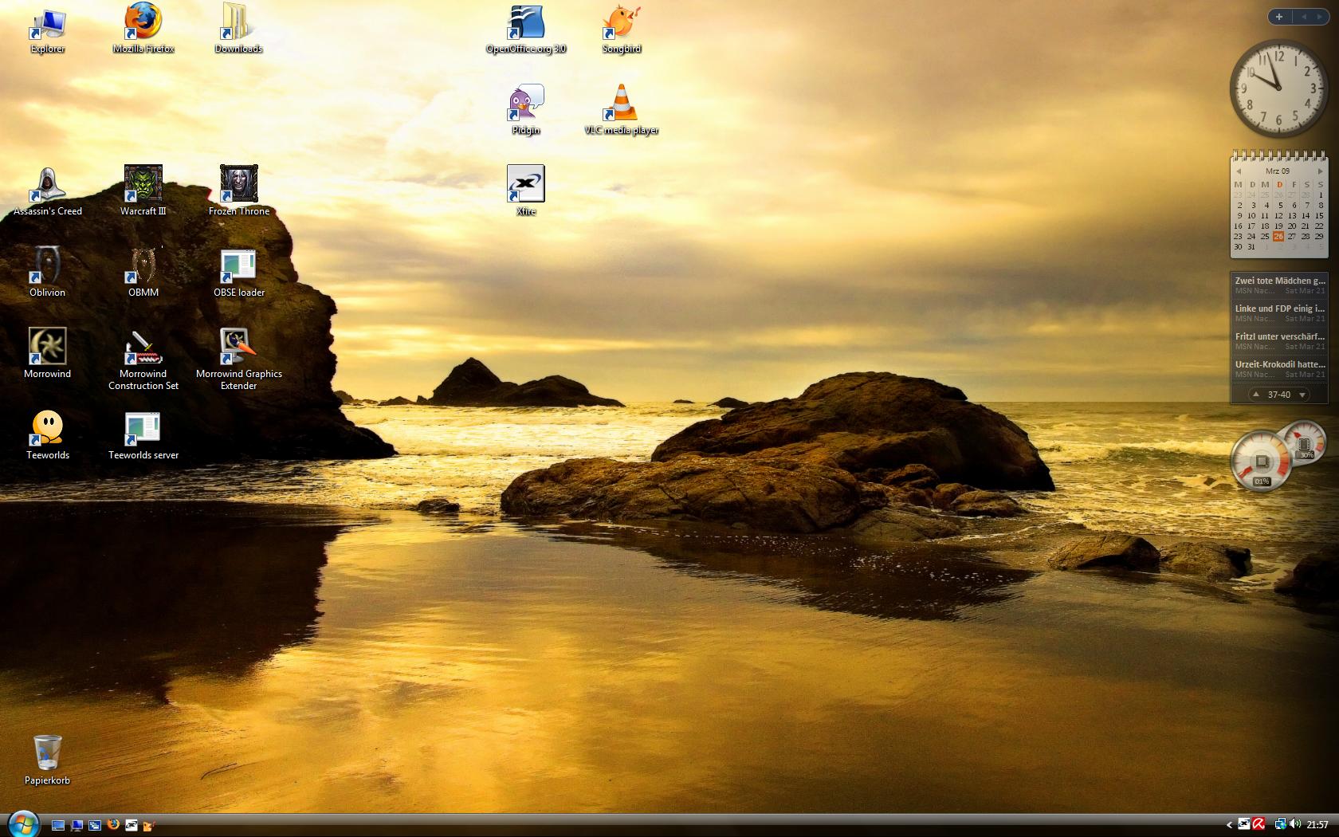Open the Mozilla Firefox desktop shortcut
The image size is (1339, 837).
[x=143, y=22]
